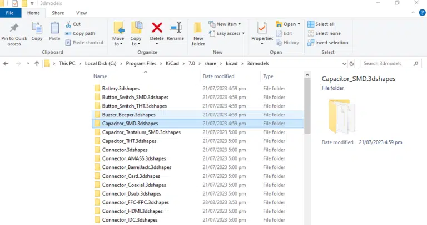Go up one folder level
This screenshot has height=225, width=427.
pyautogui.click(x=37, y=64)
